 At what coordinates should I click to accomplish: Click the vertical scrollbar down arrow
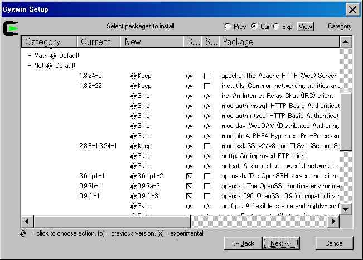(x=346, y=209)
